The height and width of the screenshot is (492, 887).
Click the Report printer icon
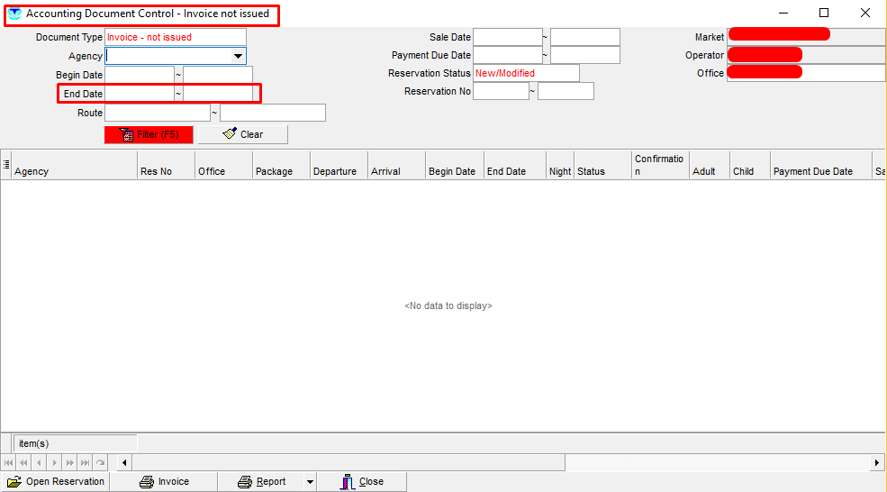tap(244, 482)
